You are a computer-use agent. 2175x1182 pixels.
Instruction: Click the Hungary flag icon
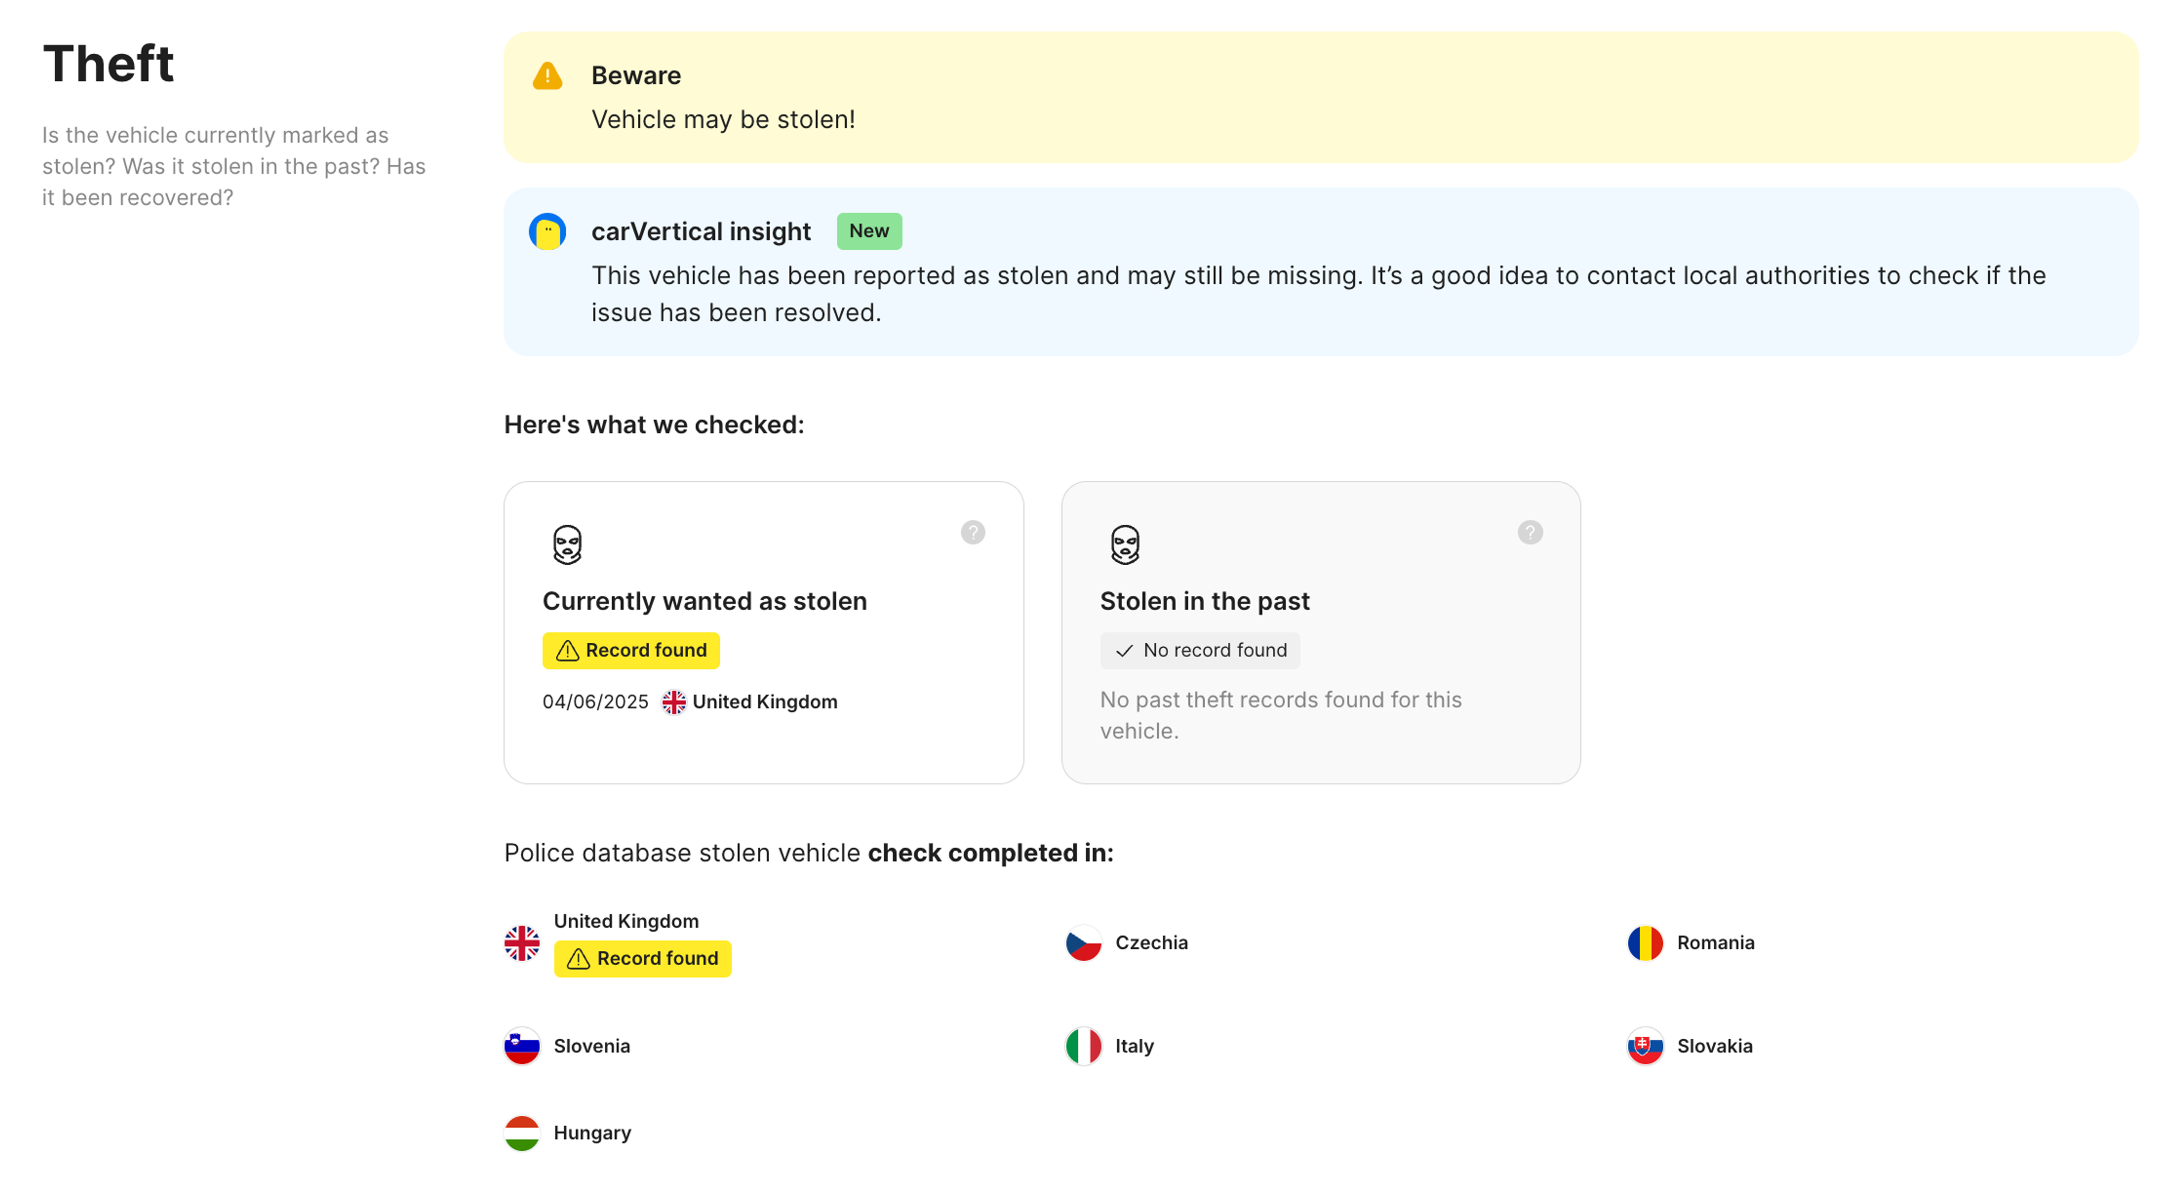522,1133
